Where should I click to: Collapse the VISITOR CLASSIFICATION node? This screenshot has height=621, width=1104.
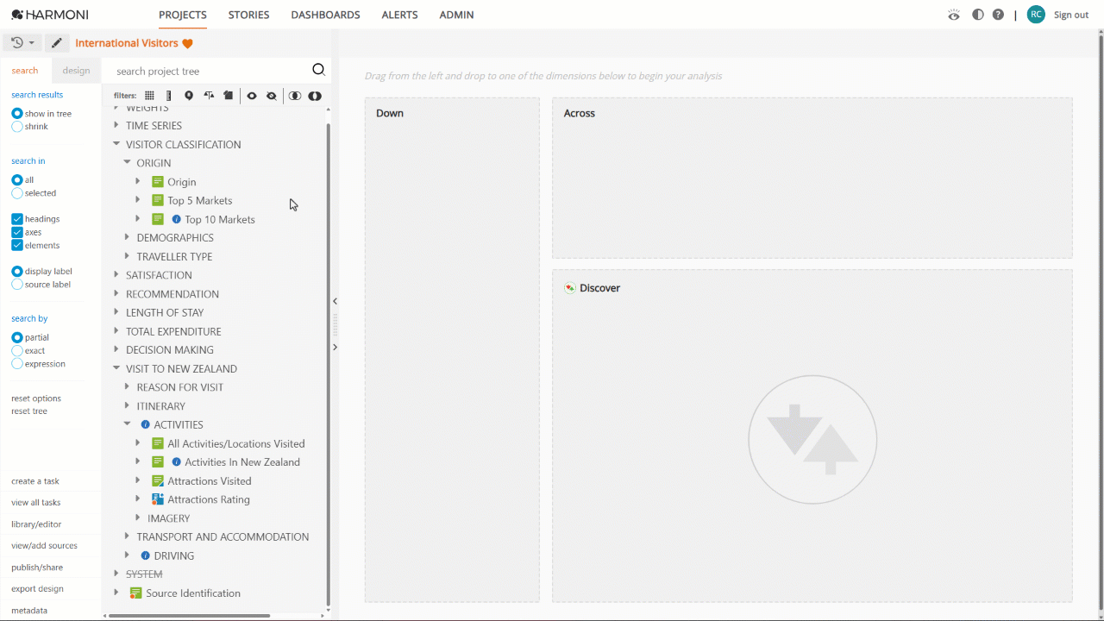coord(116,144)
